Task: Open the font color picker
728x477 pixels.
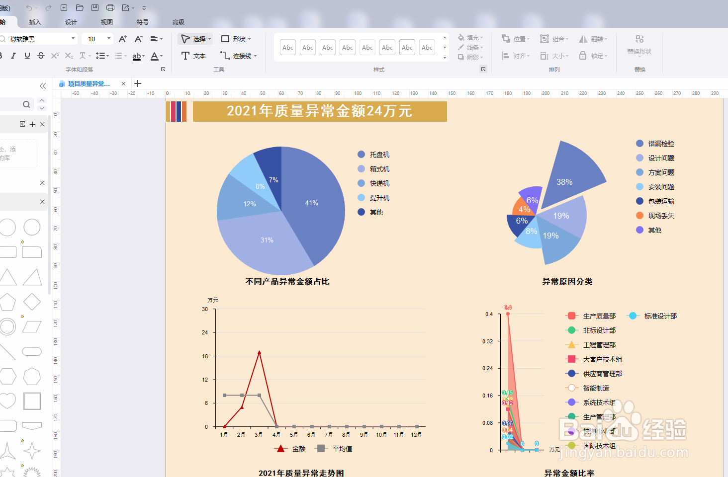Action: click(156, 56)
